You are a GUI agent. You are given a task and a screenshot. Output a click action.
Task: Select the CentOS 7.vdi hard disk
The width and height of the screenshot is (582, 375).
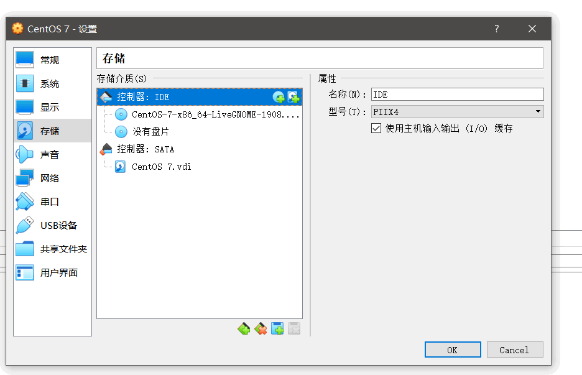[x=200, y=167]
